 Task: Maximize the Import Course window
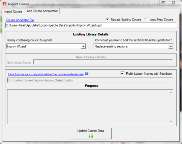click(x=163, y=3)
